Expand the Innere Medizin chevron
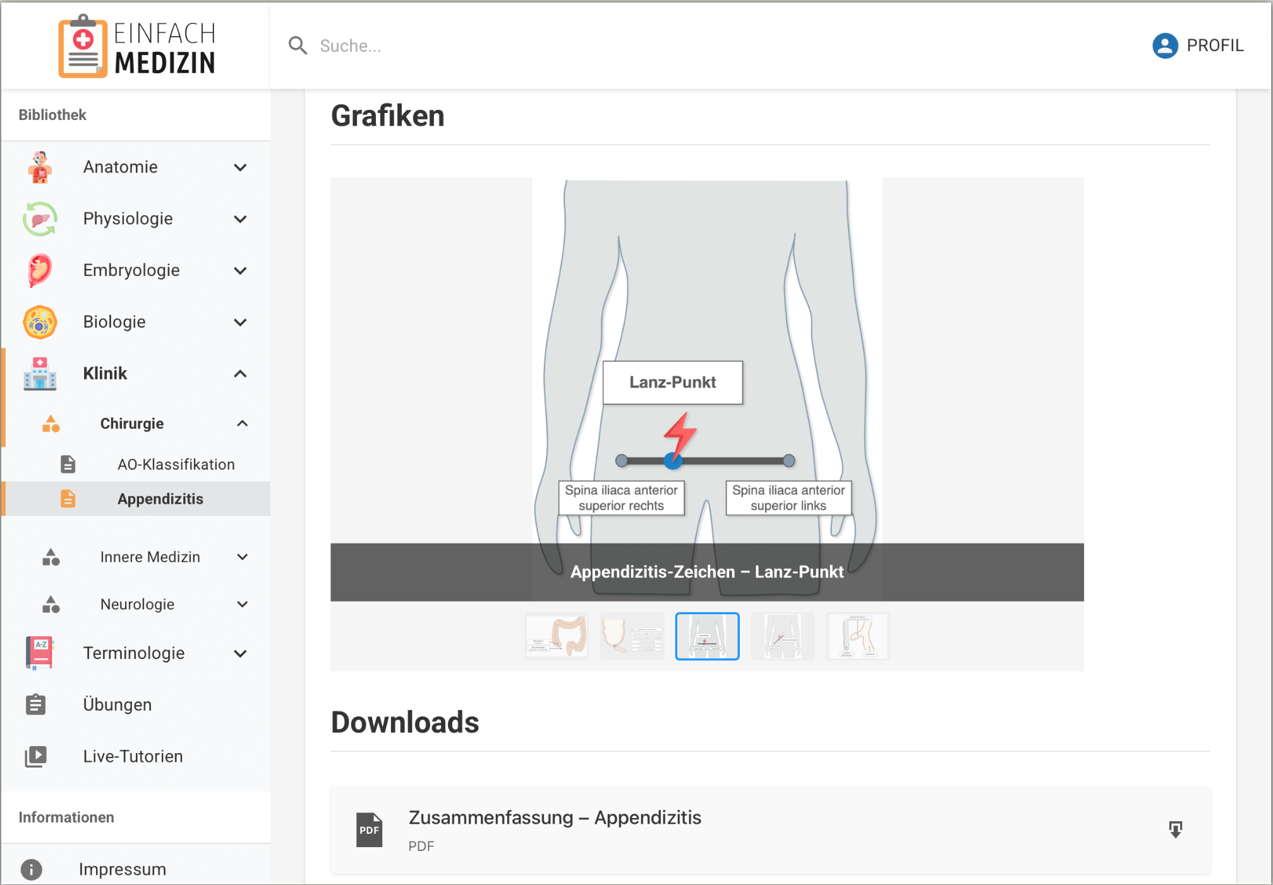This screenshot has height=885, width=1273. click(242, 557)
